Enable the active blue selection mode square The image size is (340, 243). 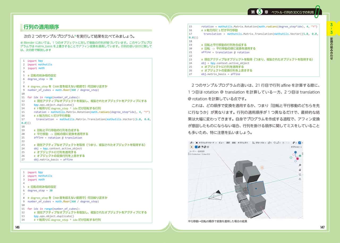196,147
